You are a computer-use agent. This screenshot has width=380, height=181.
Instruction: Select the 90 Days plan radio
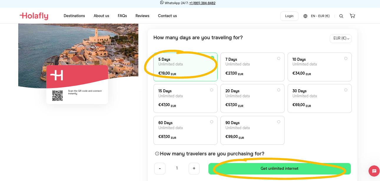pos(279,122)
